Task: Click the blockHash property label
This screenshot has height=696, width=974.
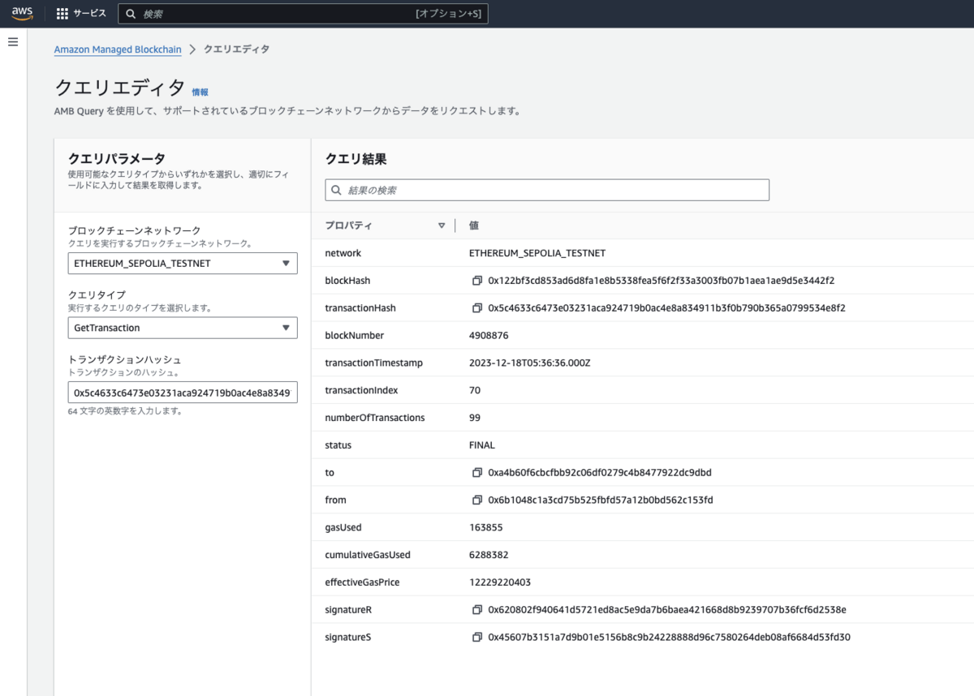Action: pyautogui.click(x=347, y=281)
